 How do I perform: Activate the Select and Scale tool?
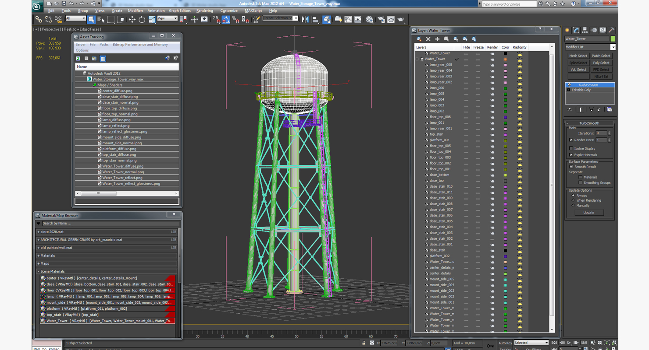(152, 20)
